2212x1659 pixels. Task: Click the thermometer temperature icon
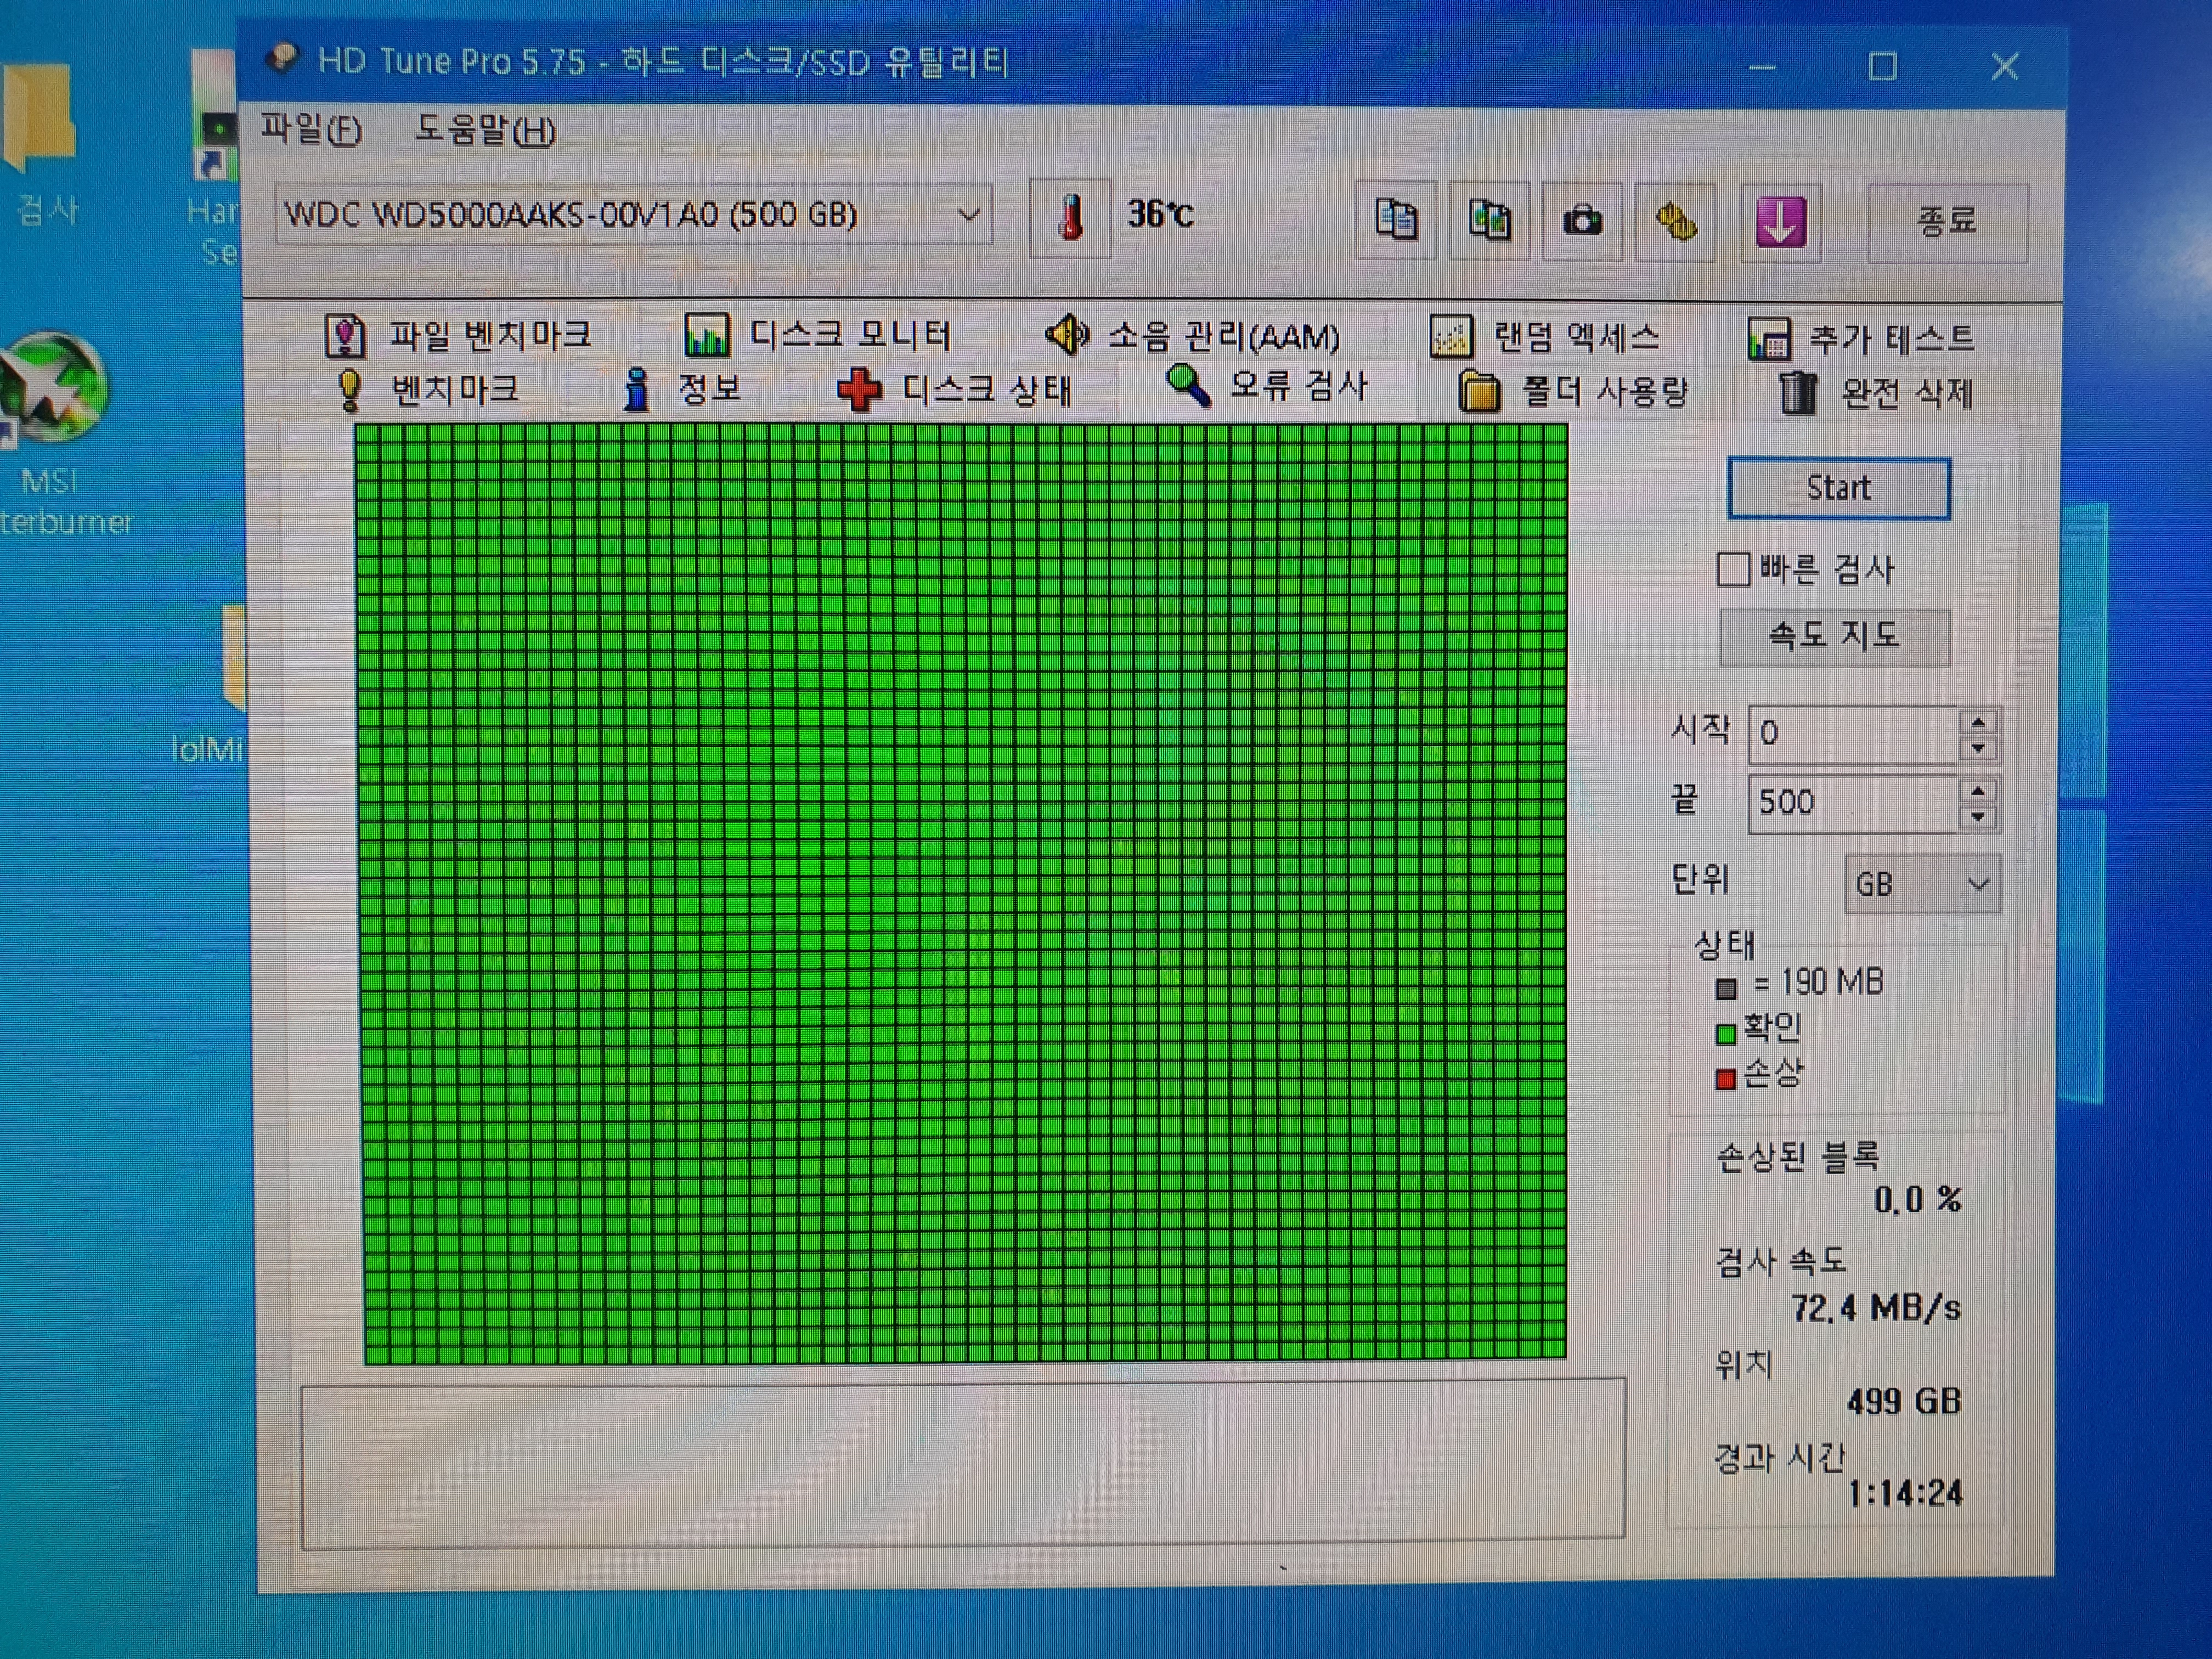click(x=1070, y=218)
